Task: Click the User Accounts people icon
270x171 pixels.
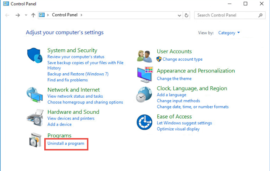Action: click(x=145, y=56)
